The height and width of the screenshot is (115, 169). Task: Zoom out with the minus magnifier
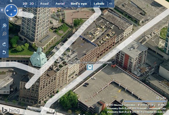[4, 34]
